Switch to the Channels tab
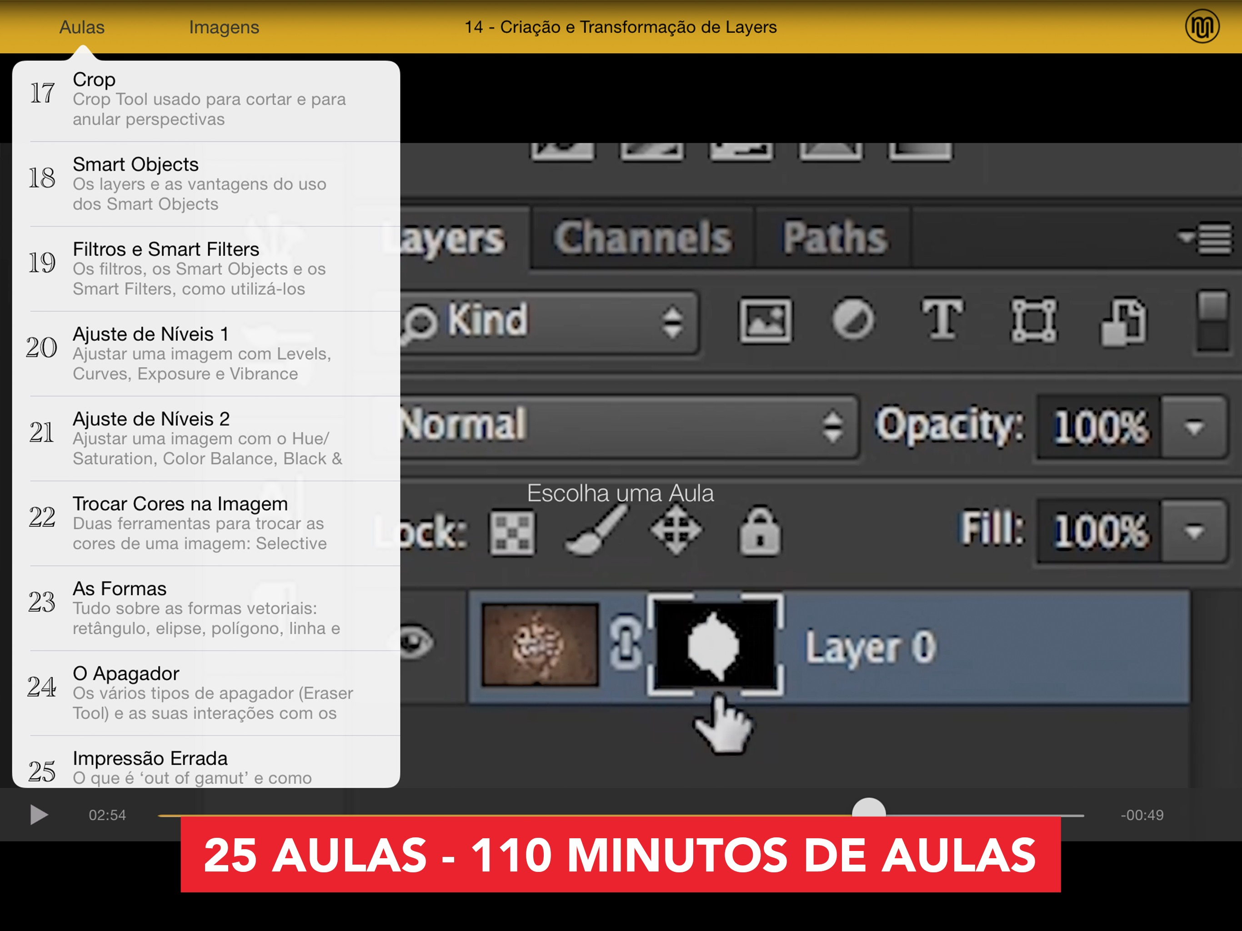This screenshot has width=1242, height=931. [x=642, y=237]
